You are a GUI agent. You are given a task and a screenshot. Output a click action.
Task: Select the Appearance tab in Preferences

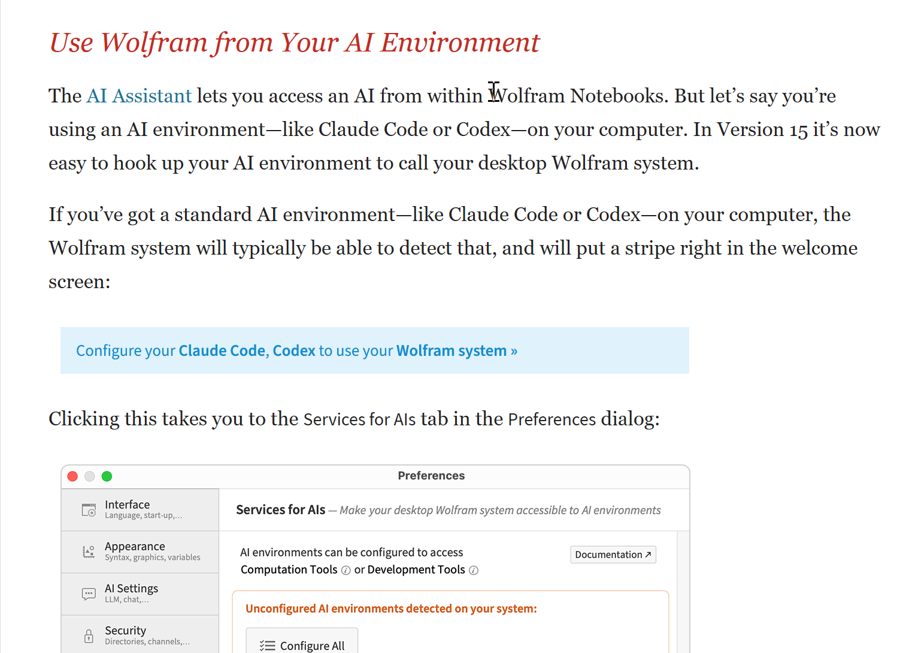(140, 552)
